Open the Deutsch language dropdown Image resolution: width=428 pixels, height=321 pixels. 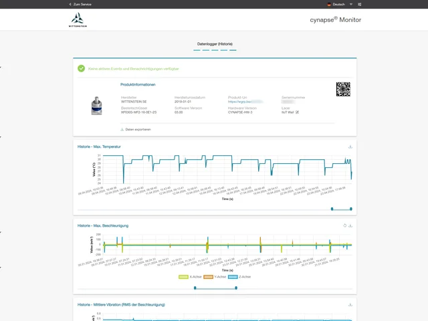pyautogui.click(x=338, y=4)
